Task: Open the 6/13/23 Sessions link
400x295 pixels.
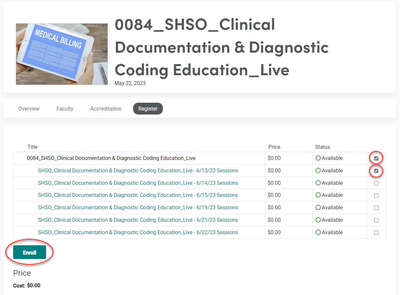Action: coord(138,170)
